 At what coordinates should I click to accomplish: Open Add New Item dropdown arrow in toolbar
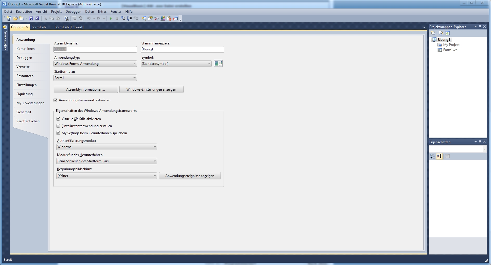26,18
